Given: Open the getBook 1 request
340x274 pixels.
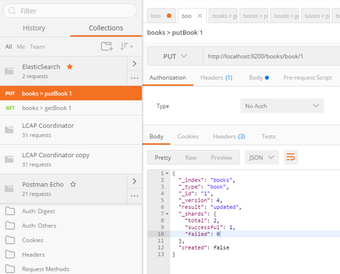Looking at the screenshot, I should (x=46, y=108).
